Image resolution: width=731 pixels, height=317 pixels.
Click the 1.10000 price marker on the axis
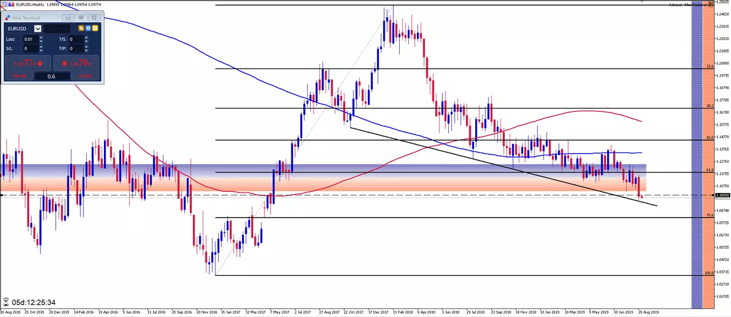pos(723,195)
